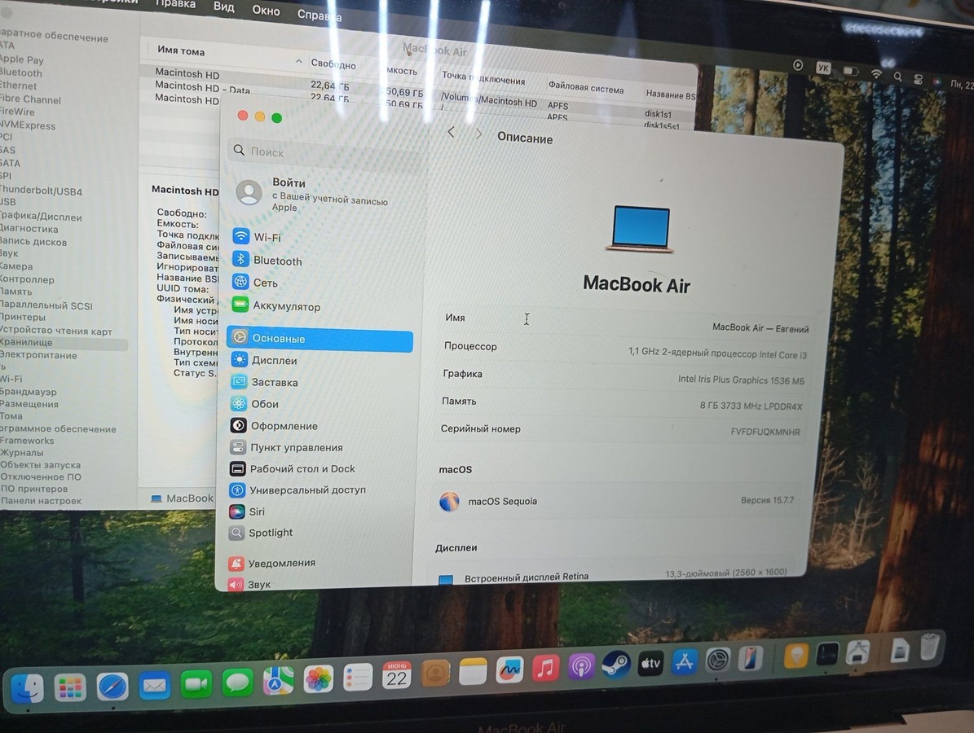
Task: Click System Settings icon in the Dock
Action: click(x=717, y=661)
